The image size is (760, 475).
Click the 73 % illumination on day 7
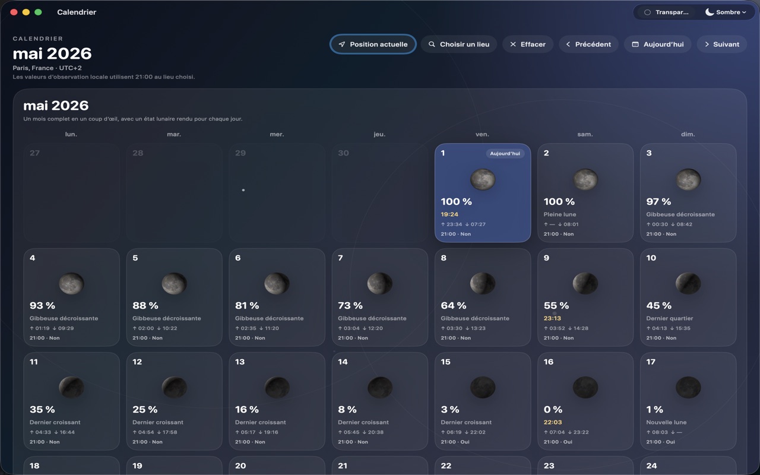(350, 306)
